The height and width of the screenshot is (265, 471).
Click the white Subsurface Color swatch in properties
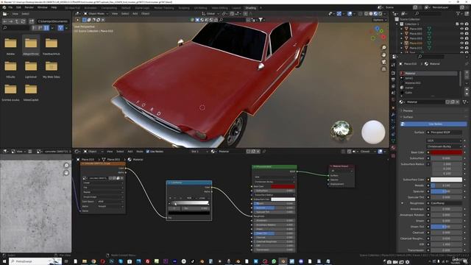447,180
